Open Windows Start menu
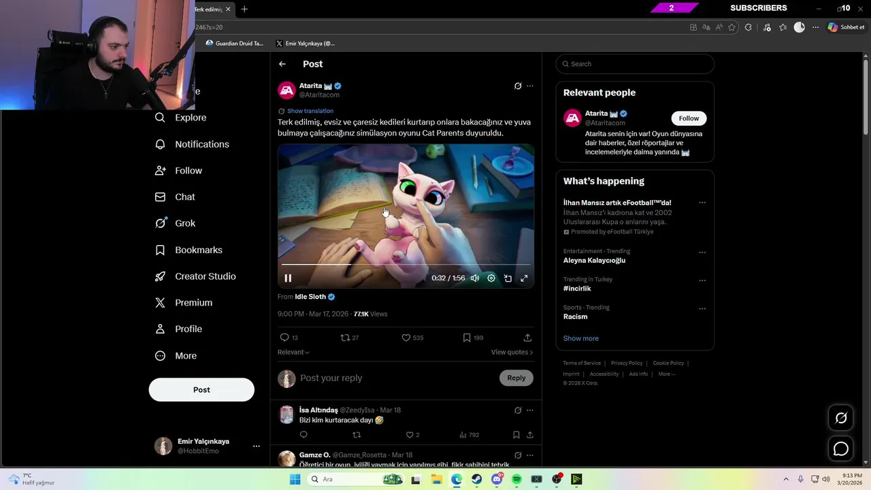871x490 pixels. (x=295, y=479)
